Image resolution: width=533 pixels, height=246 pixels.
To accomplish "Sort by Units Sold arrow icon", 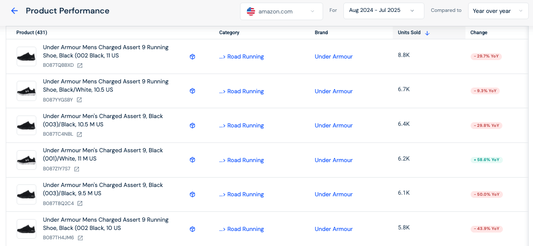I will [428, 33].
